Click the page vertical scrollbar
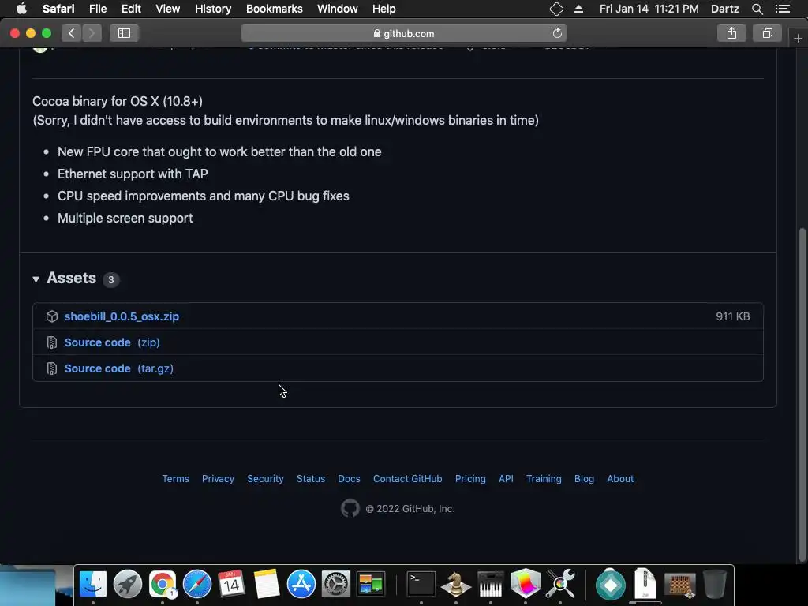Screen dimensions: 808x606 (802, 395)
